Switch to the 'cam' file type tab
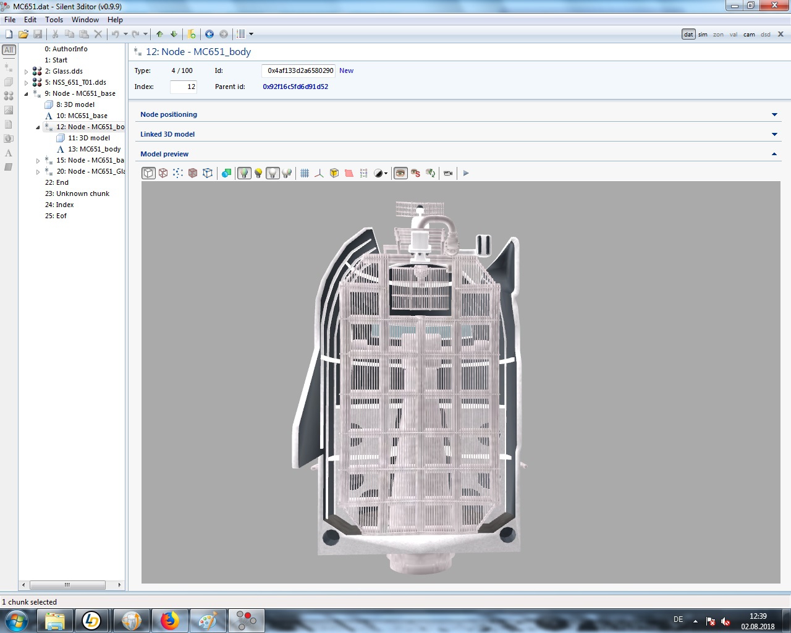 tap(749, 35)
